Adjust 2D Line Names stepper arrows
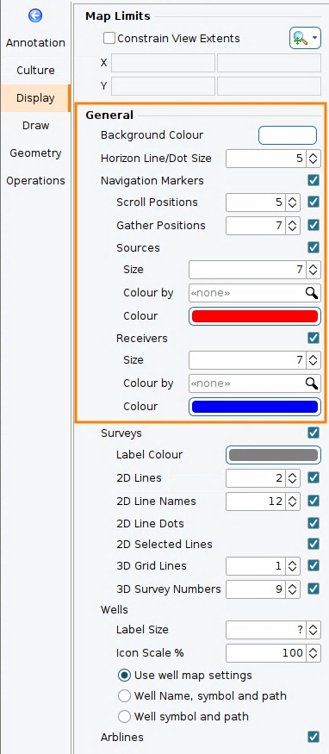Image resolution: width=329 pixels, height=754 pixels. 292,501
